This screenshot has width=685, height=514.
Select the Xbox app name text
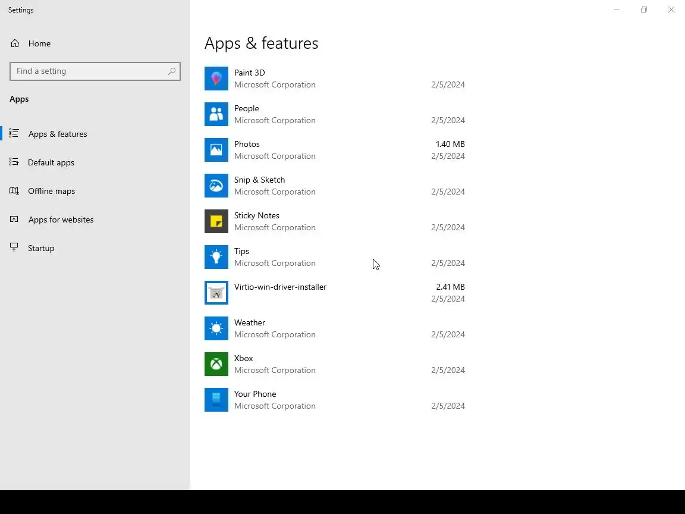tap(244, 358)
